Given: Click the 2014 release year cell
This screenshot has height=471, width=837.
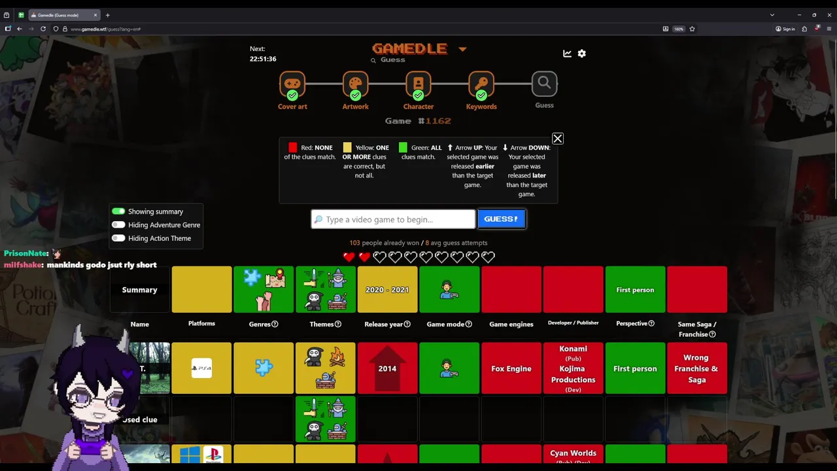Looking at the screenshot, I should [x=387, y=368].
